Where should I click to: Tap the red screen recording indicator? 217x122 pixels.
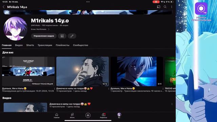click(156, 2)
